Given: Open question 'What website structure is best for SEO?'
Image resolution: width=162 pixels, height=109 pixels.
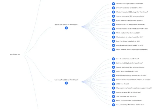Looking at the screenshot, I should click(x=129, y=37).
